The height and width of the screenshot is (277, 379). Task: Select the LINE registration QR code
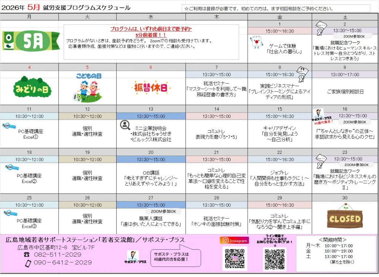click(x=274, y=259)
